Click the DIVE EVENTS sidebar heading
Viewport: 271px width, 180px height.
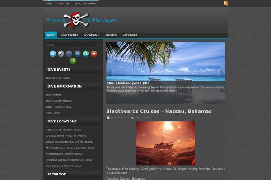(59, 70)
